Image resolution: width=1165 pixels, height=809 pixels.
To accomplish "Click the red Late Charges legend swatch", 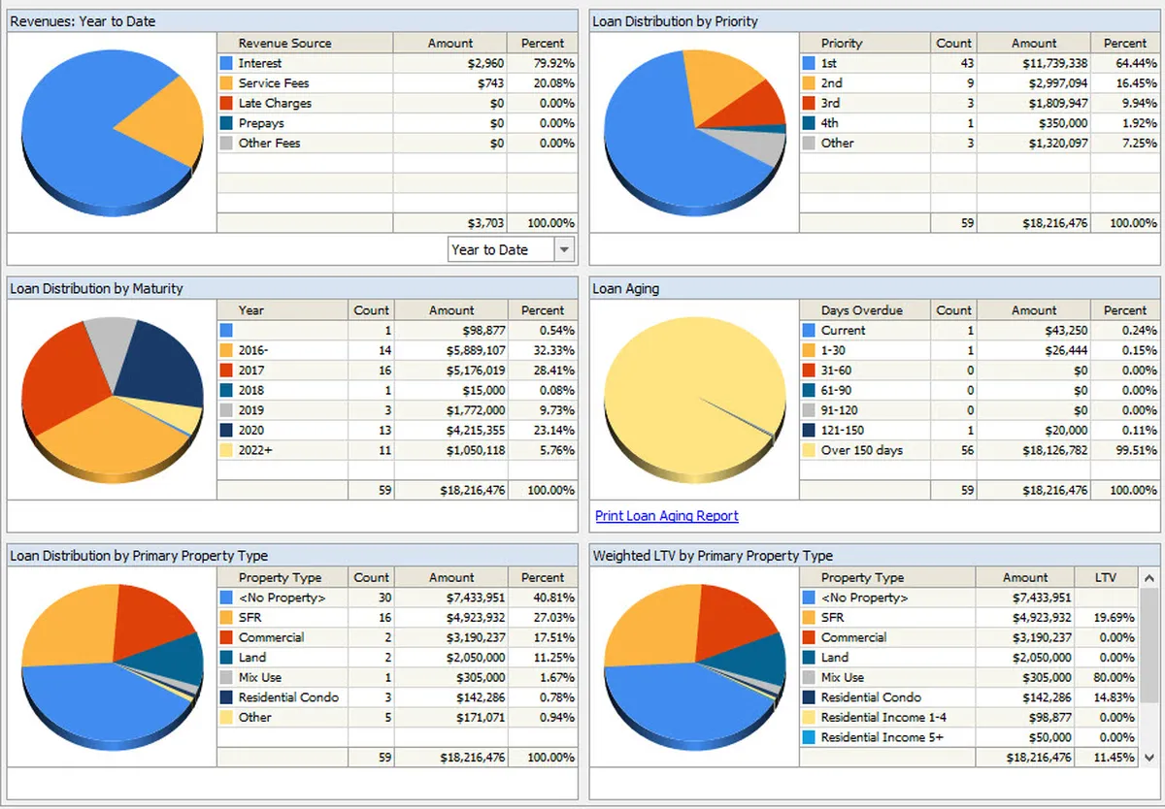I will (226, 103).
